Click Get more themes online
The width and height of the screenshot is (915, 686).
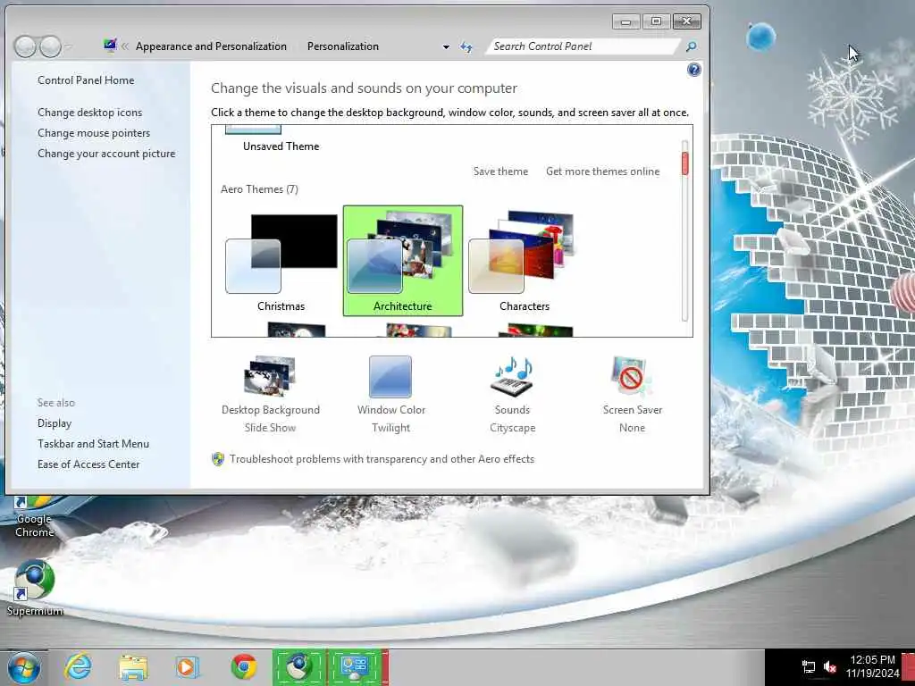[603, 171]
